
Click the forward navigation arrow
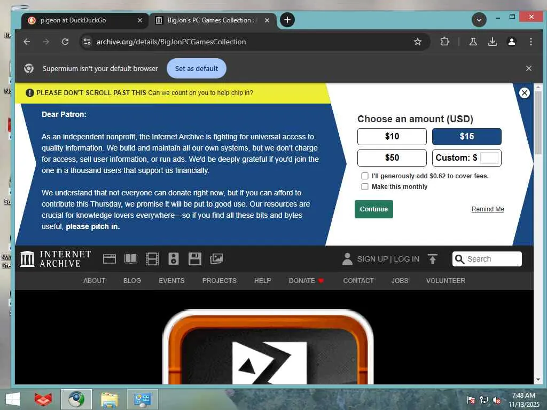pyautogui.click(x=46, y=42)
